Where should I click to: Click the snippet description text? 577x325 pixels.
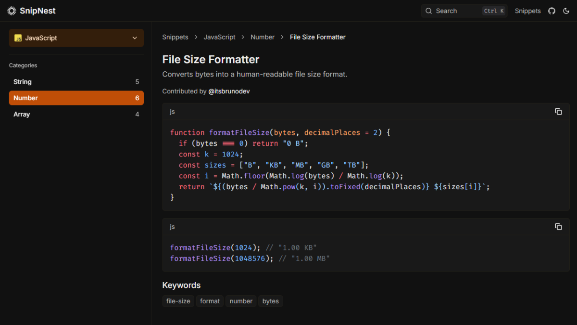click(255, 74)
